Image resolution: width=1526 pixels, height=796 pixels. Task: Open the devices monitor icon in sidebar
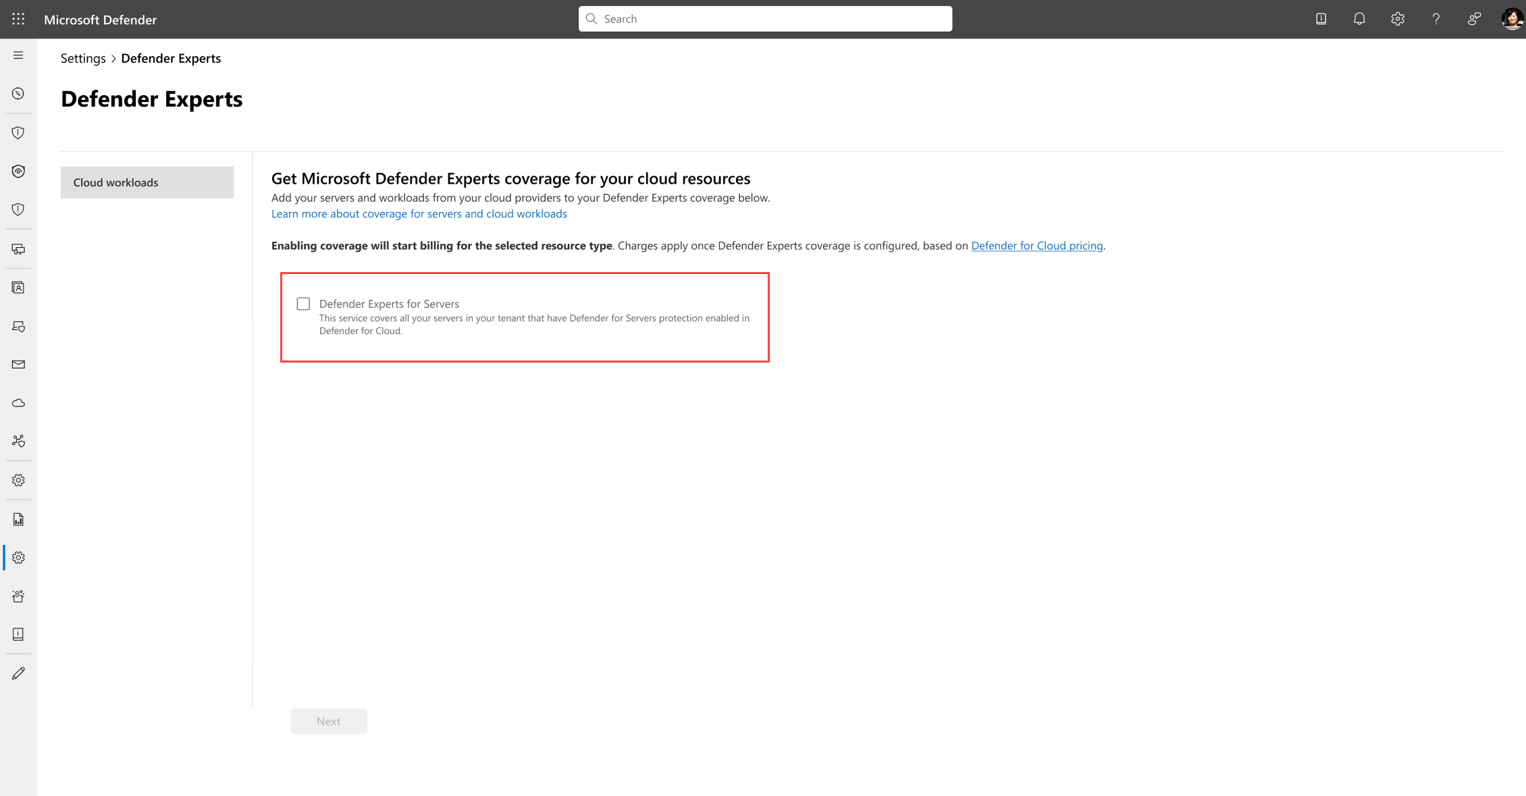pos(18,249)
